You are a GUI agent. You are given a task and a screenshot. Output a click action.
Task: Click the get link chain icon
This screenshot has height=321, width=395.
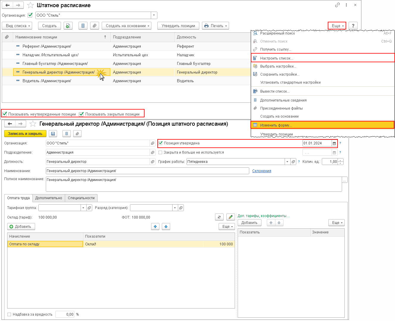coord(337,5)
